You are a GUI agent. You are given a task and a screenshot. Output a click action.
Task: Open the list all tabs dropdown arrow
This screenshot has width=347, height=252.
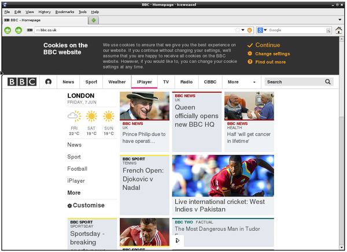coord(339,20)
